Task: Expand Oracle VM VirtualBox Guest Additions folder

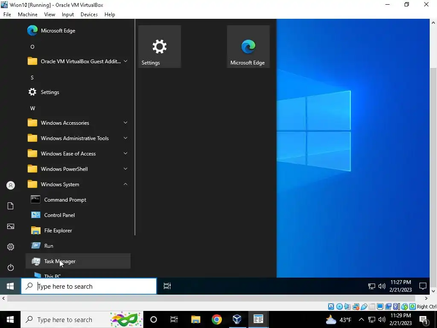Action: (x=78, y=61)
